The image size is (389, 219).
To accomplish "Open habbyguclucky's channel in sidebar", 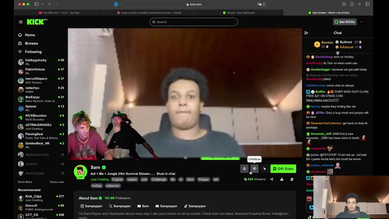I will point(41,62).
